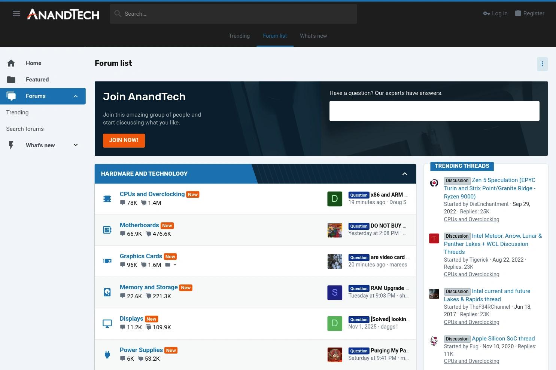The image size is (556, 370).
Task: Click the top Search field
Action: click(233, 14)
